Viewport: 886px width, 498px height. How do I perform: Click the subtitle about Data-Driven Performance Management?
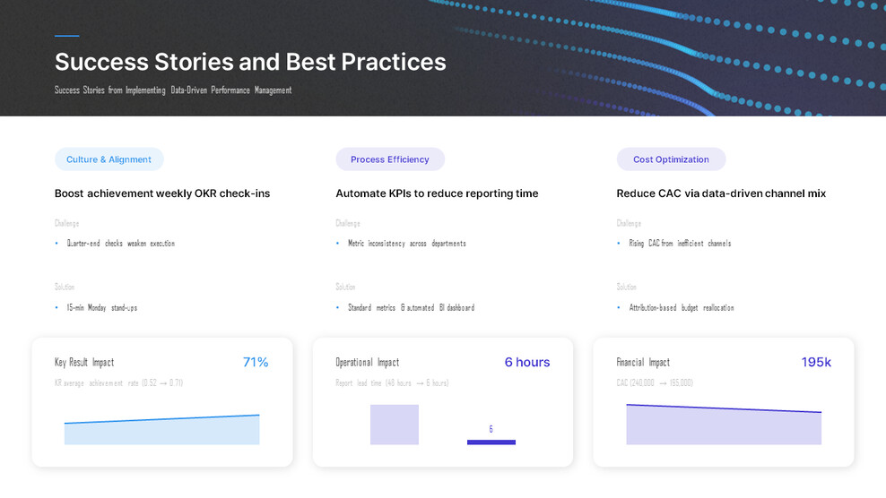tap(173, 90)
